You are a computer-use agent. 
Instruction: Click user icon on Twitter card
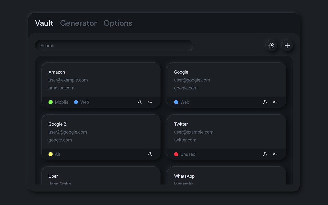tap(265, 154)
